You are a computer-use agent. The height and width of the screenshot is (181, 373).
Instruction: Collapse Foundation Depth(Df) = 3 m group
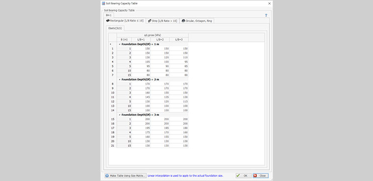(119, 115)
